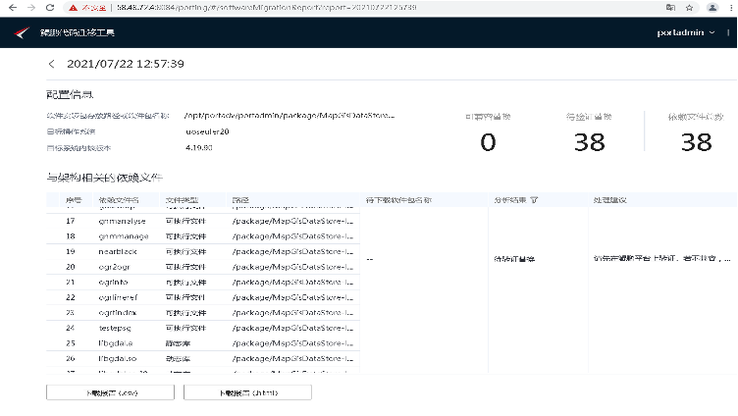Screen dimensions: 738x416
Task: Click the Kunpeng porting tool logo
Action: pos(22,32)
